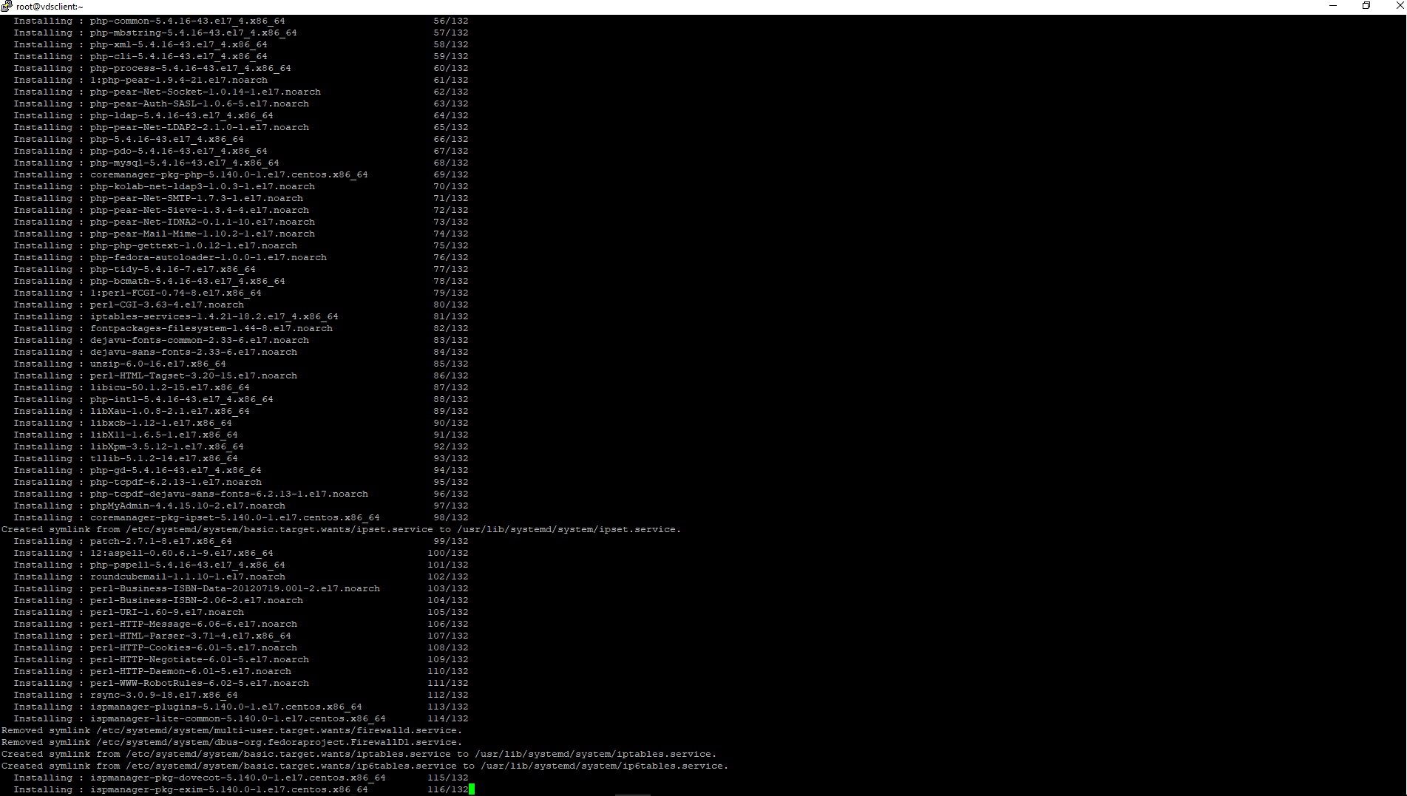Click the libXau-1.0.8-2.1.el7.x86_64 line

pyautogui.click(x=241, y=411)
